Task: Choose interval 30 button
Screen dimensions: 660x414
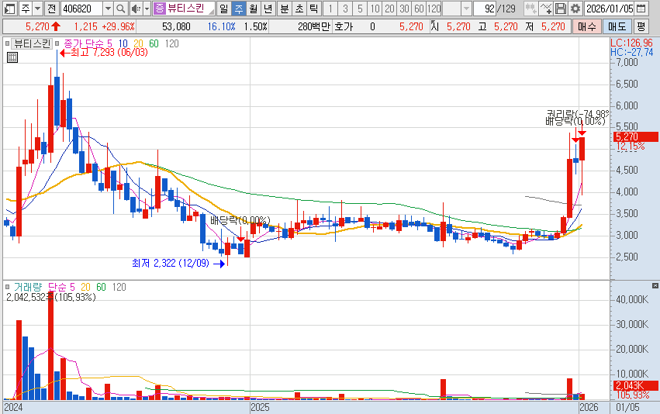Action: pos(404,9)
